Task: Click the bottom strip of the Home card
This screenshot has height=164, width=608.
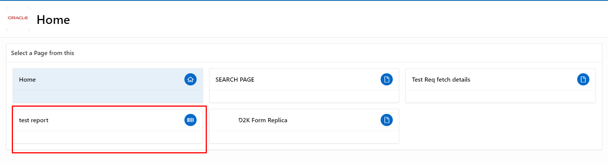Action: 108,96
